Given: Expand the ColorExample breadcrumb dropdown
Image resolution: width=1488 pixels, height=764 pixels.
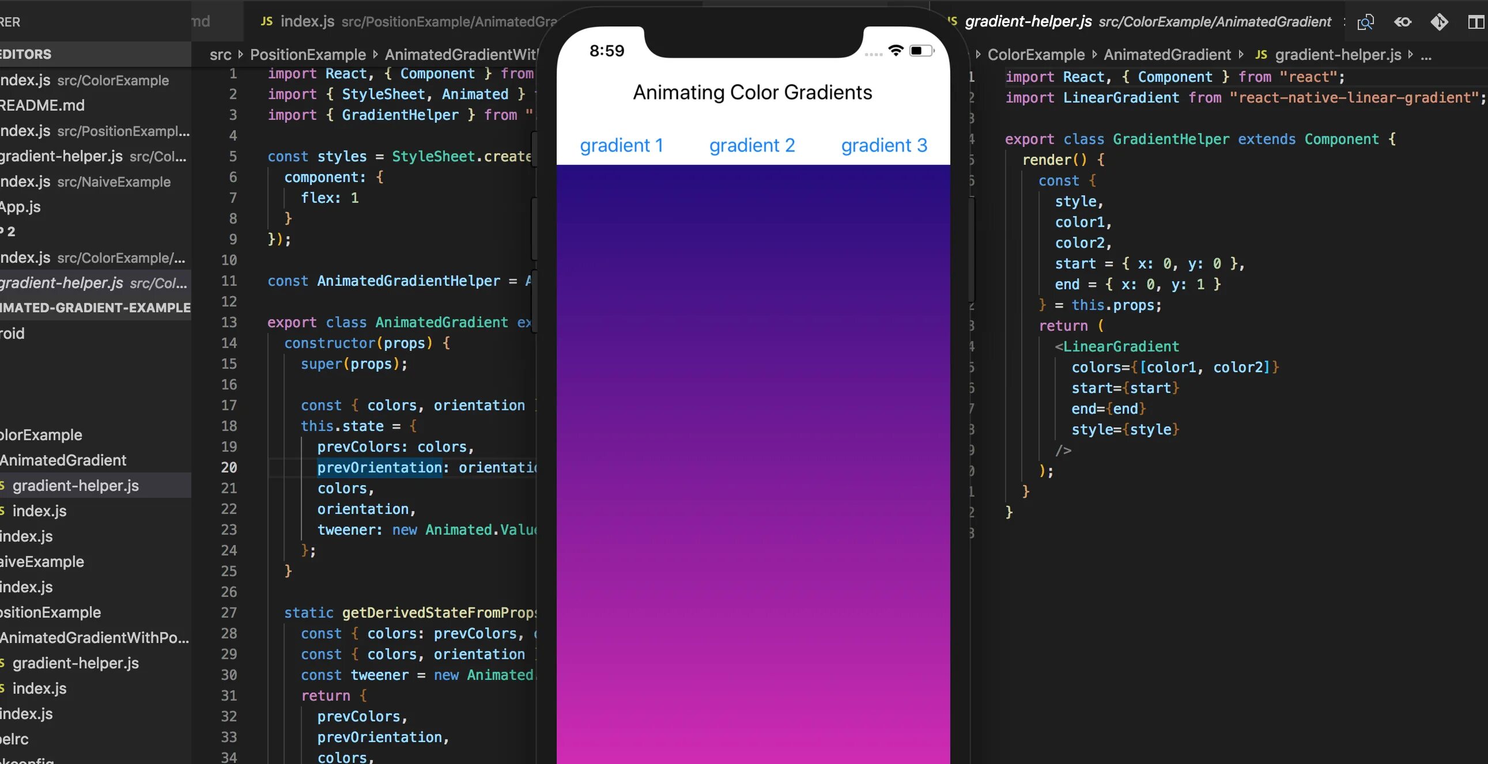Looking at the screenshot, I should pos(1036,55).
